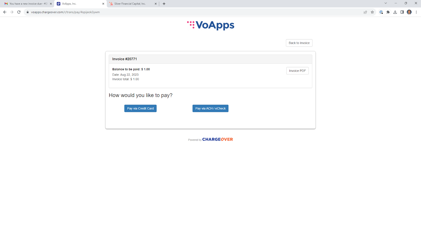Expand tab search chevron
This screenshot has width=421, height=226.
tap(386, 3)
